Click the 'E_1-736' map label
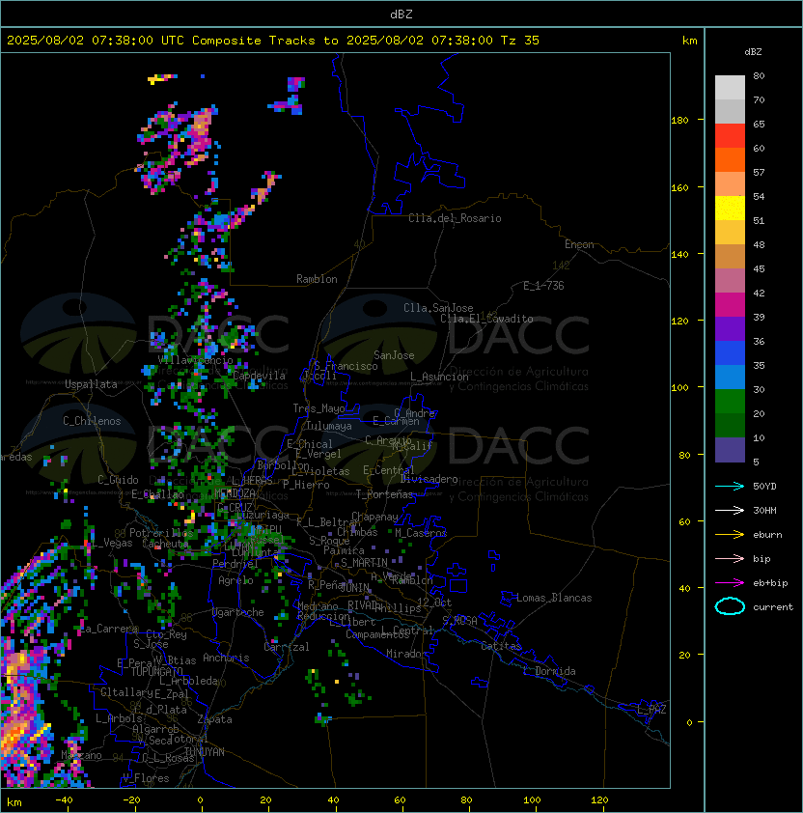Screen dimensions: 803x813 point(543,286)
